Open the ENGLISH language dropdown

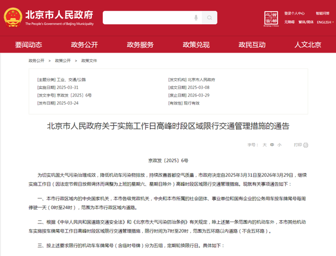(325, 22)
